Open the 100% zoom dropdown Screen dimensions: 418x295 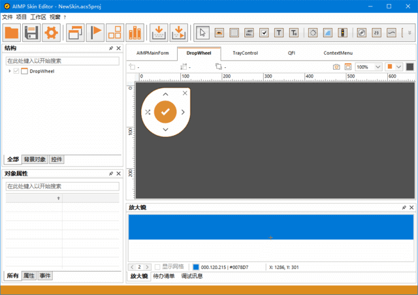pos(379,67)
